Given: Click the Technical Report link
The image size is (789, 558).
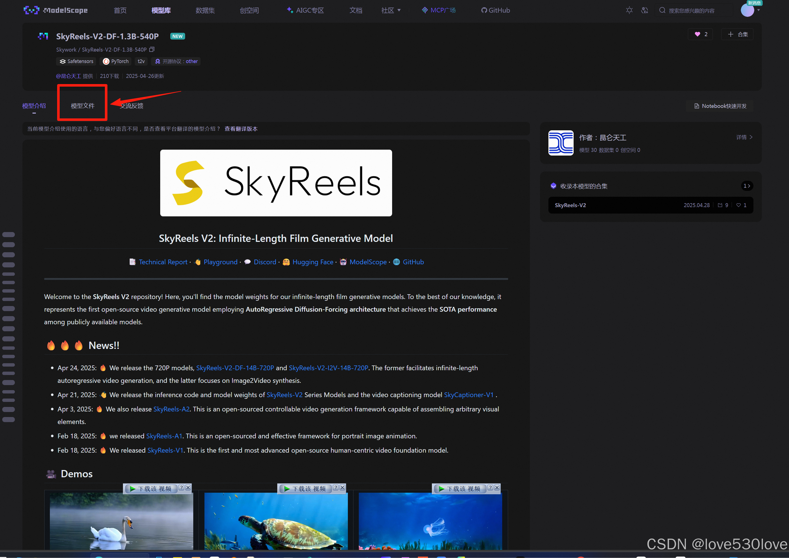Looking at the screenshot, I should click(163, 262).
